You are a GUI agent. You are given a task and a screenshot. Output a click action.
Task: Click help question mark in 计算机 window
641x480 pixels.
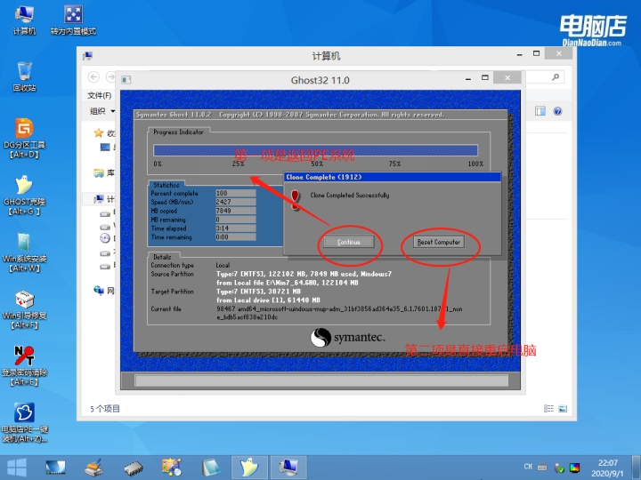click(557, 111)
